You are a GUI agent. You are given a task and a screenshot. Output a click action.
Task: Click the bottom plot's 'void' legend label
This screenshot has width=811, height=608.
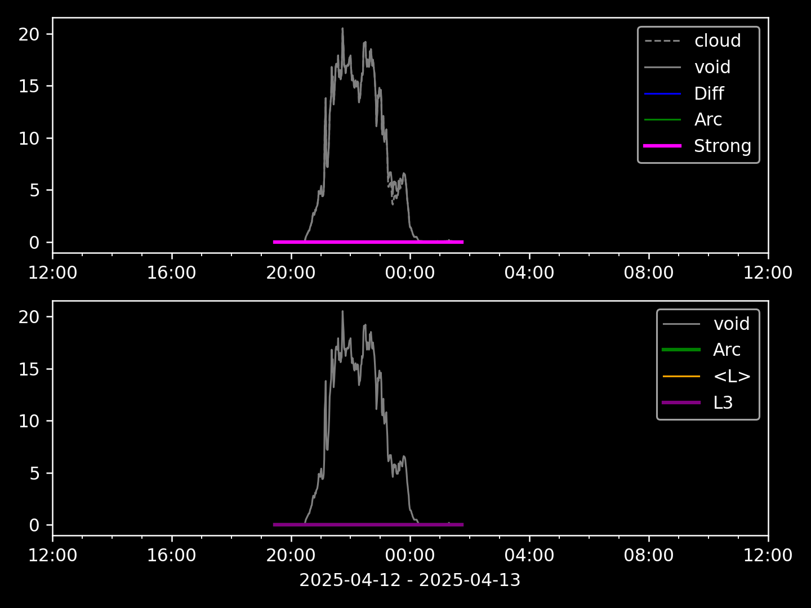coord(732,324)
